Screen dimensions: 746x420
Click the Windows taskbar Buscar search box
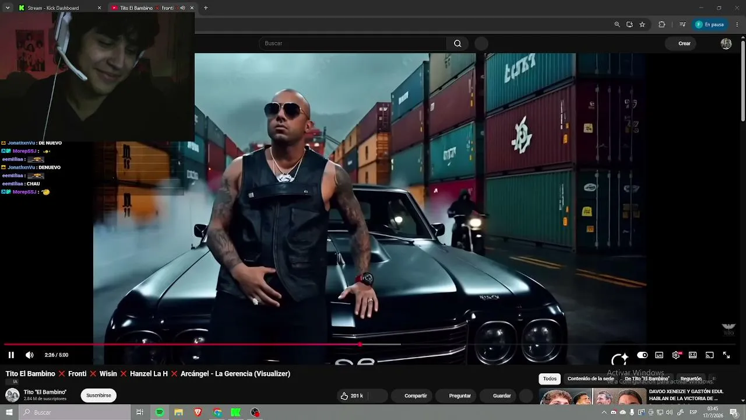pyautogui.click(x=75, y=412)
